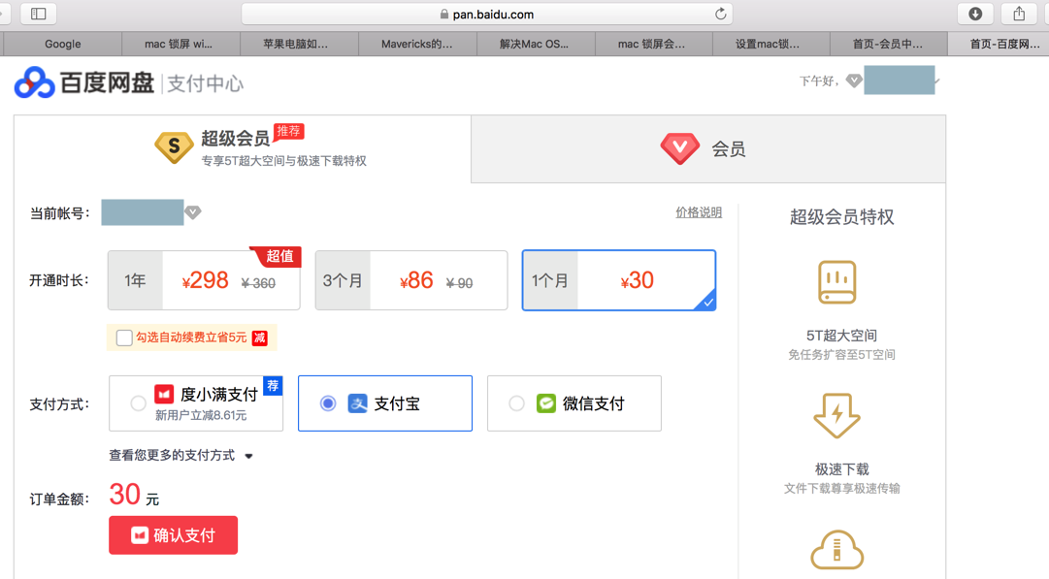Click the heart icon next to 下午好
The width and height of the screenshot is (1049, 579).
[x=854, y=80]
